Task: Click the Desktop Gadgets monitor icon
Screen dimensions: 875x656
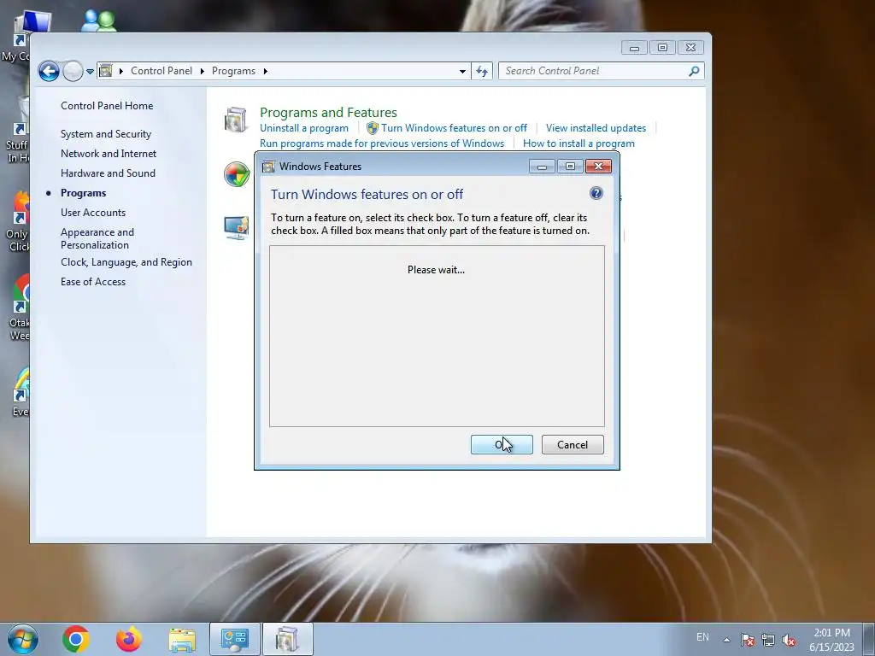Action: [236, 227]
